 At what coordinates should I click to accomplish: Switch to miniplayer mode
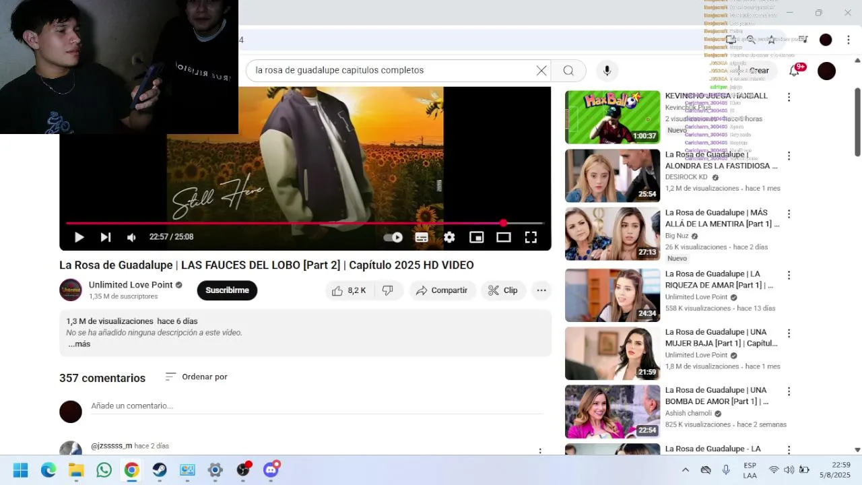coord(477,237)
